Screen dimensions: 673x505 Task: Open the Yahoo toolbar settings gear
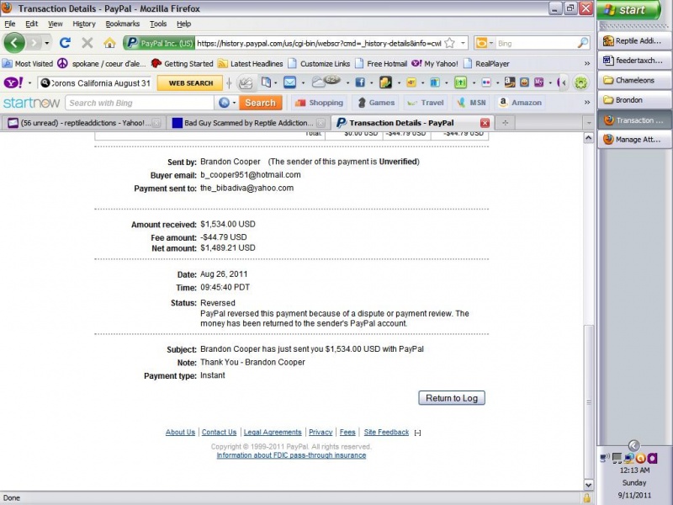[x=580, y=82]
